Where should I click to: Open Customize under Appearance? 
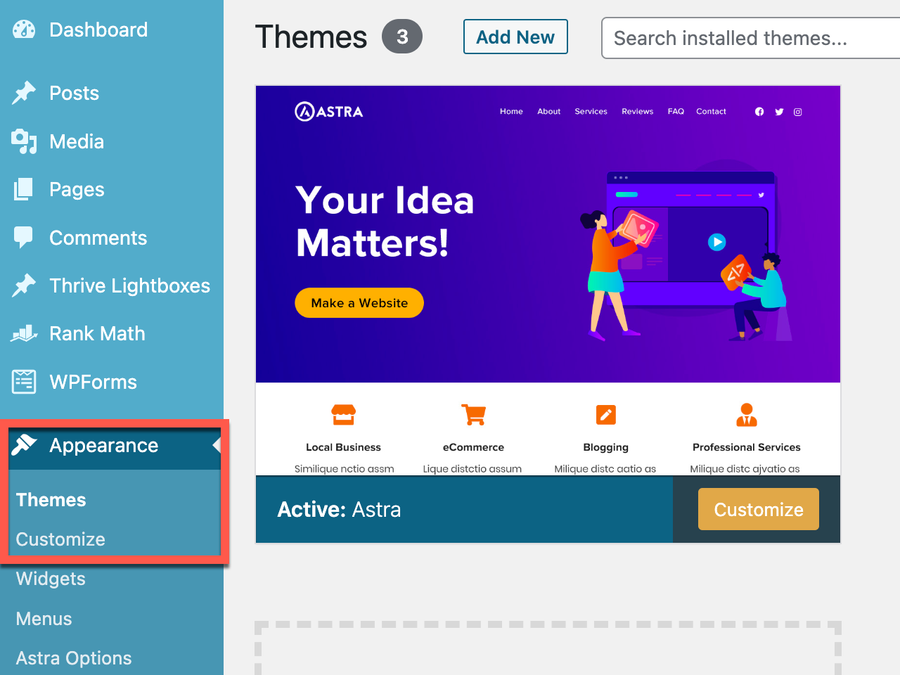tap(60, 539)
